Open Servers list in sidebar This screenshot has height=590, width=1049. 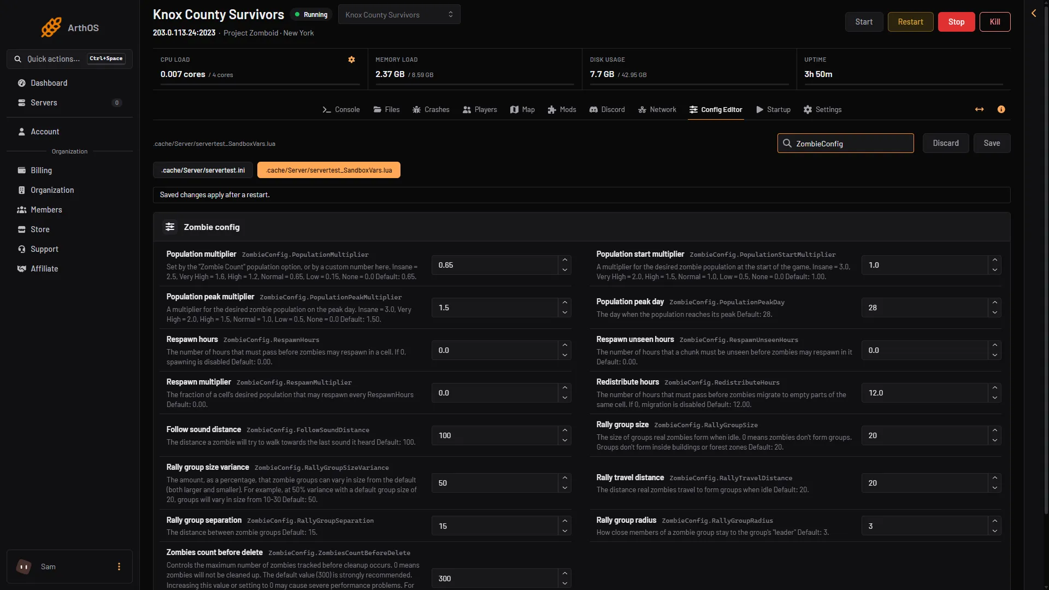click(69, 103)
